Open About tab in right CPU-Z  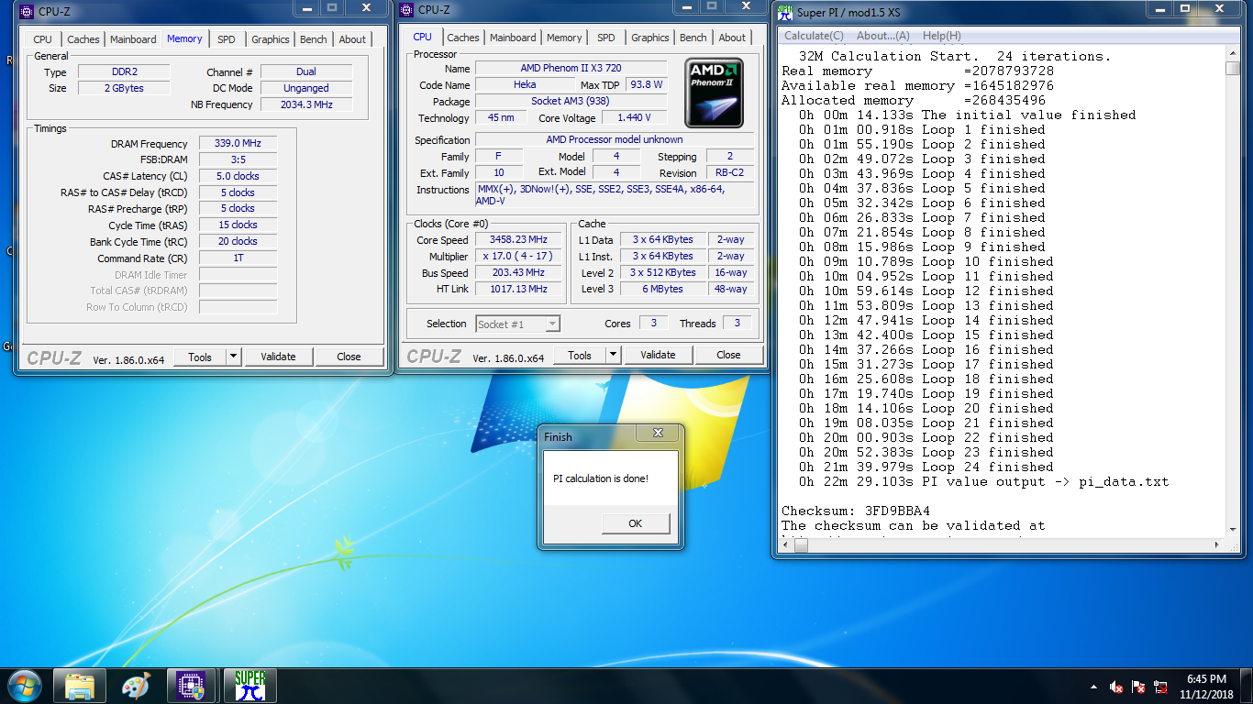[x=732, y=38]
